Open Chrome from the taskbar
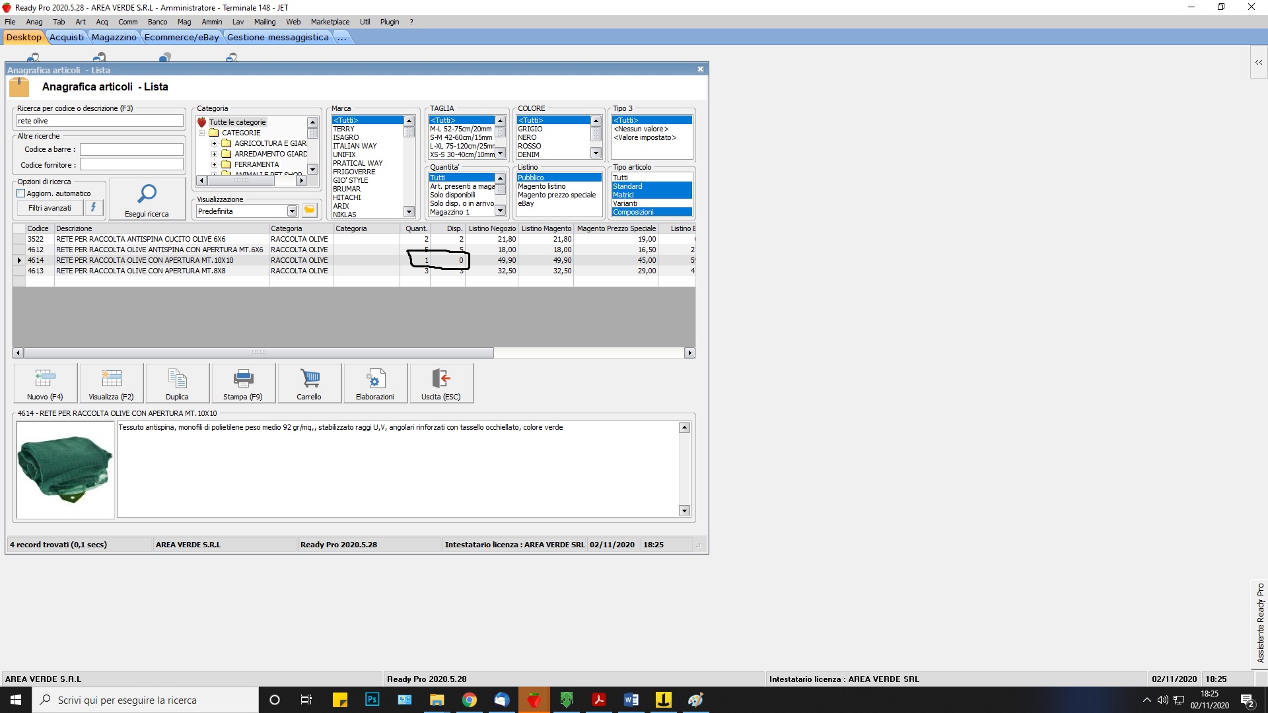Screen dimensions: 1268x713 coord(470,700)
